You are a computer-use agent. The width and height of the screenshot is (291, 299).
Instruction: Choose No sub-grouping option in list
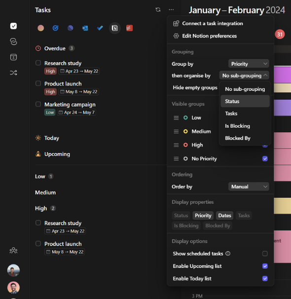pyautogui.click(x=245, y=89)
